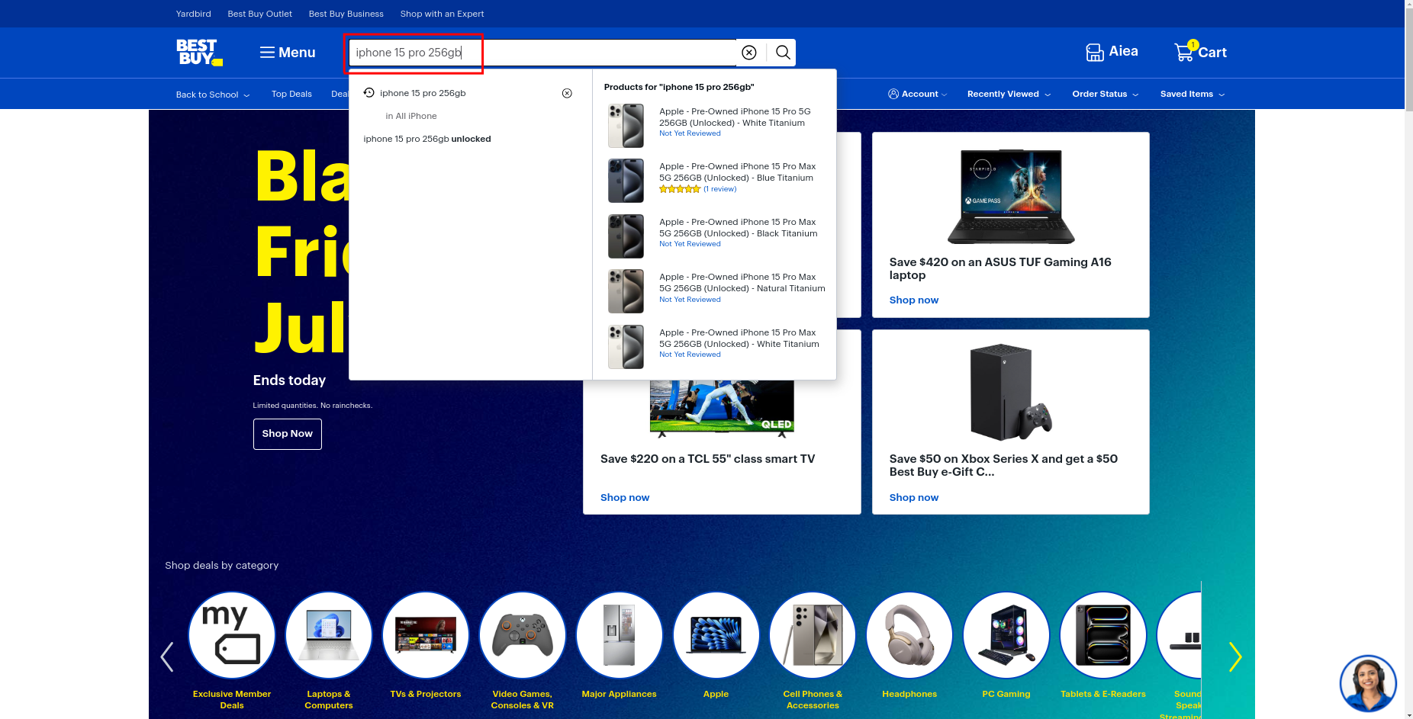
Task: Click the Shop Now button
Action: pos(287,434)
